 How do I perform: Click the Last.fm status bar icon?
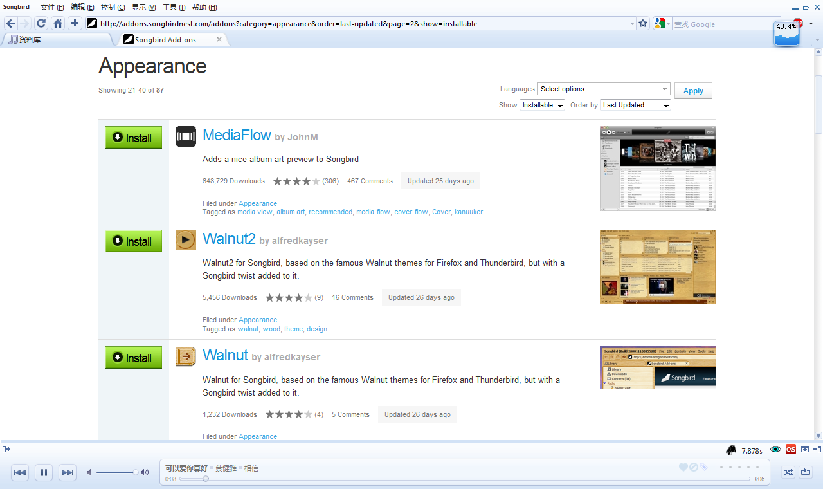(x=791, y=449)
